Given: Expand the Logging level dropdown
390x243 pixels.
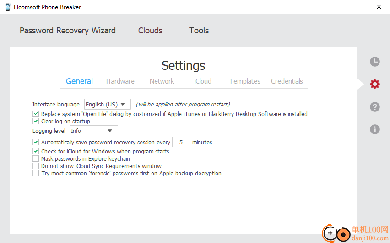Looking at the screenshot, I should pyautogui.click(x=94, y=131).
